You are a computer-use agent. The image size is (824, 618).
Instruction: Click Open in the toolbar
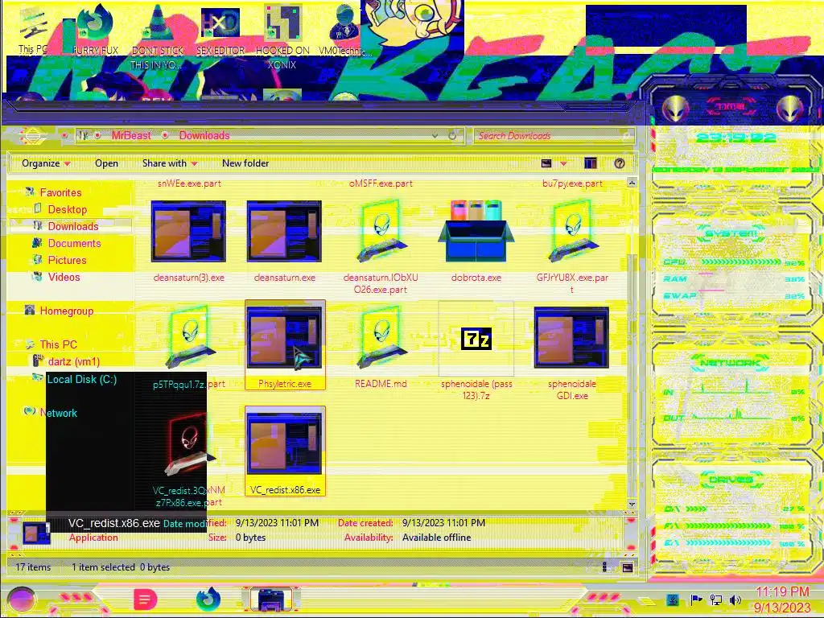(x=107, y=163)
